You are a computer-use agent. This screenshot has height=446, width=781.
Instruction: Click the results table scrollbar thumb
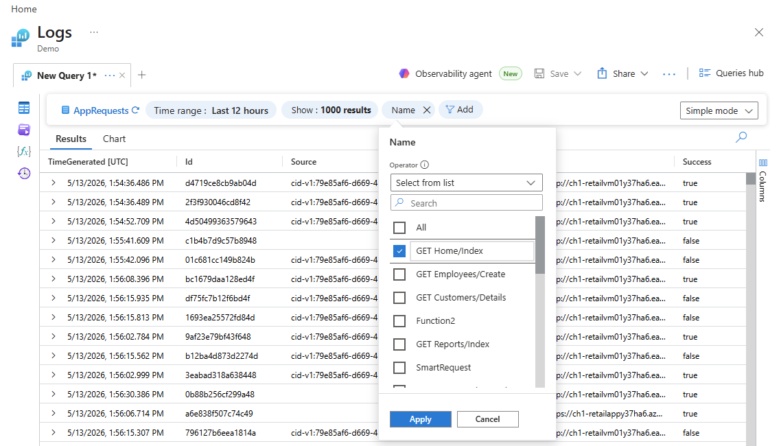tap(751, 178)
